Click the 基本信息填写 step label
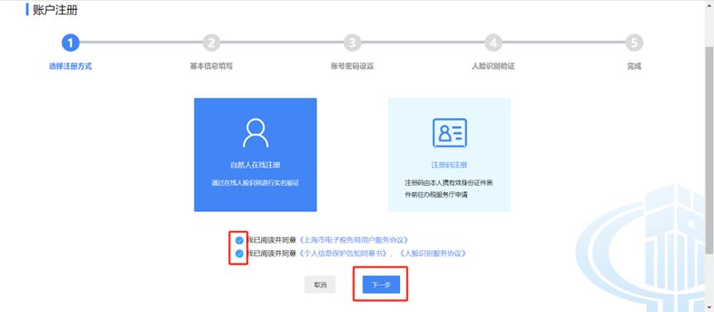The image size is (714, 312). (x=212, y=66)
